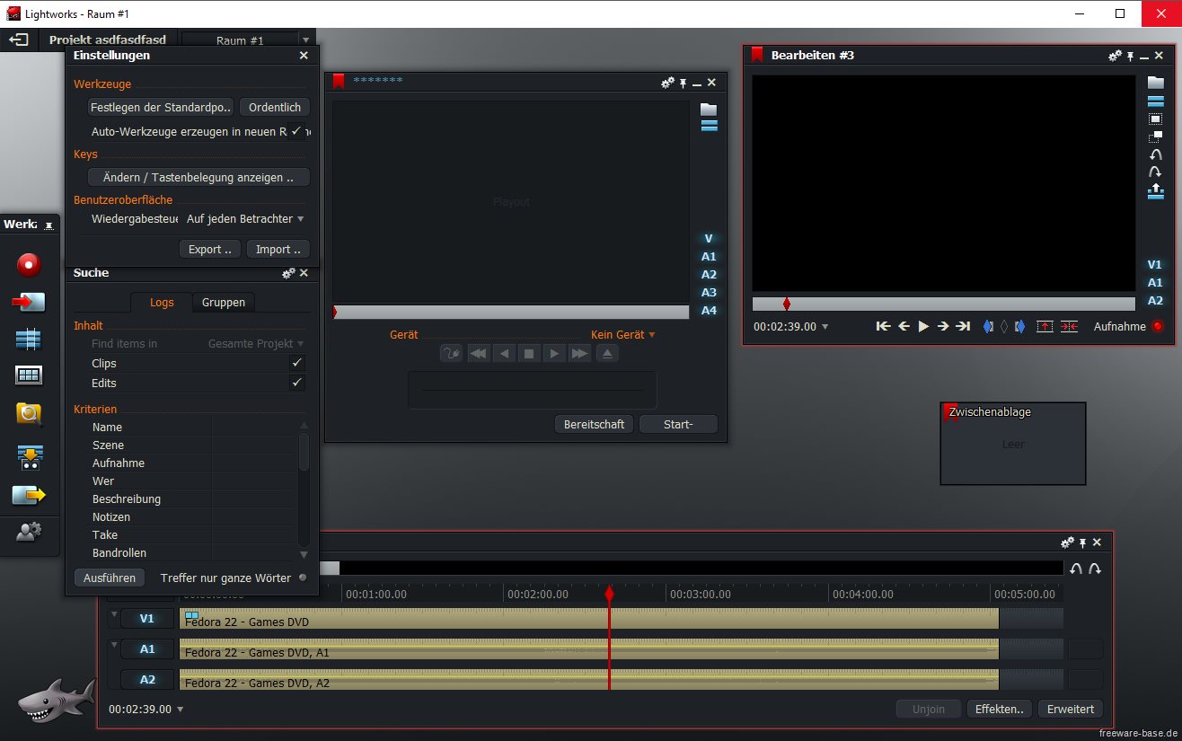
Task: Switch to the Gruppen tab in Suche
Action: [x=224, y=303]
